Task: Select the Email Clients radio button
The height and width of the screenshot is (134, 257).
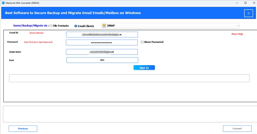Action: 76,26
